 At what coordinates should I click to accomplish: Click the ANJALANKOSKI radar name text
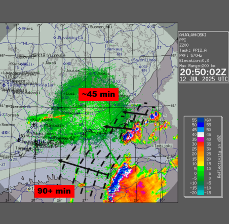pyautogui.click(x=193, y=35)
